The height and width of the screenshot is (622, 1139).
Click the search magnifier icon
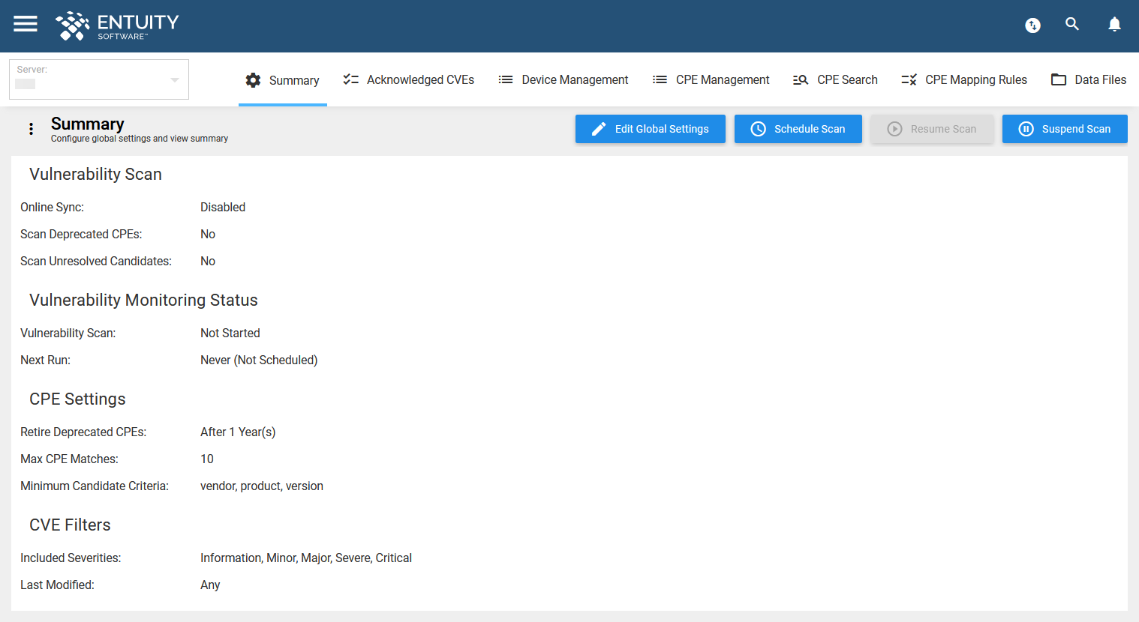(1072, 23)
